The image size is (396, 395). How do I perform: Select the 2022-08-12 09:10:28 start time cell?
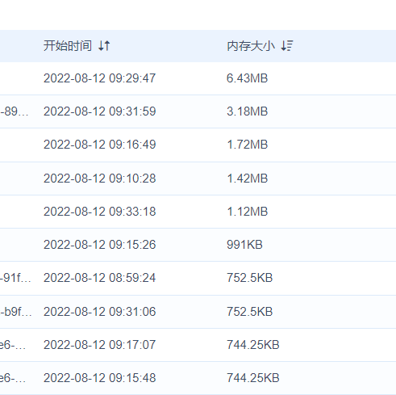point(100,179)
